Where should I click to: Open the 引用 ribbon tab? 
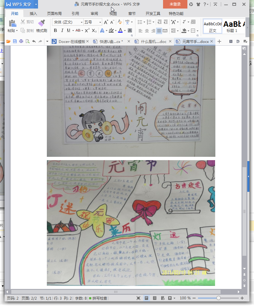coord(75,13)
